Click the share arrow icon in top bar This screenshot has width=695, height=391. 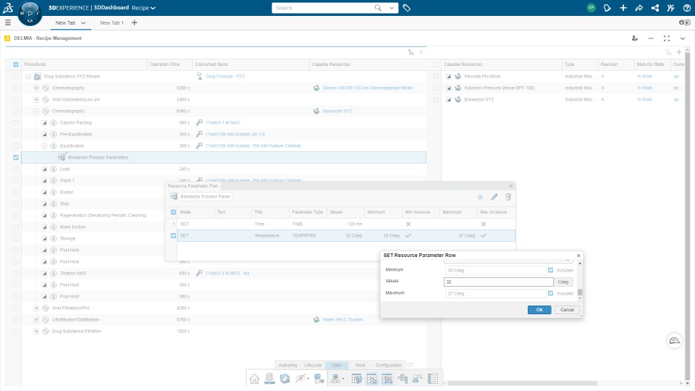coord(639,8)
